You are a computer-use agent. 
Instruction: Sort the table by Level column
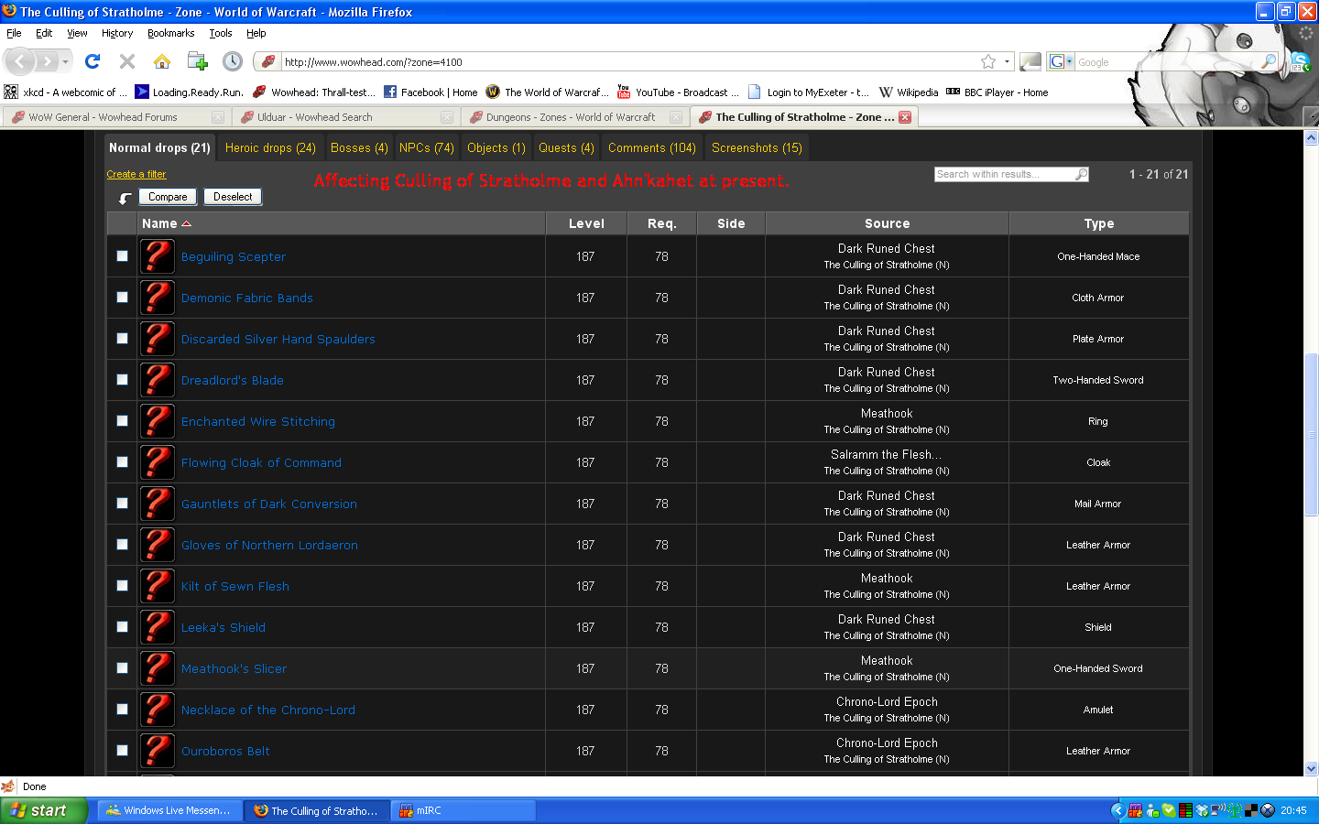[586, 223]
